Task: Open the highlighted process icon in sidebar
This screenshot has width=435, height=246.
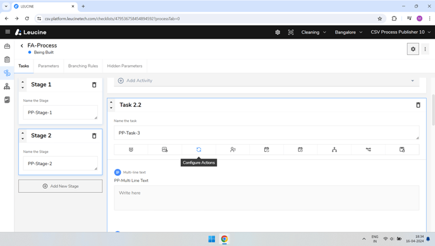Action: 7,73
